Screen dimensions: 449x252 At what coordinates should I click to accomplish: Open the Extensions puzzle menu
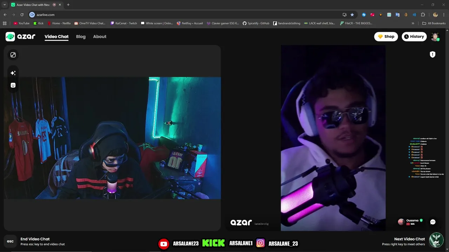(x=423, y=15)
